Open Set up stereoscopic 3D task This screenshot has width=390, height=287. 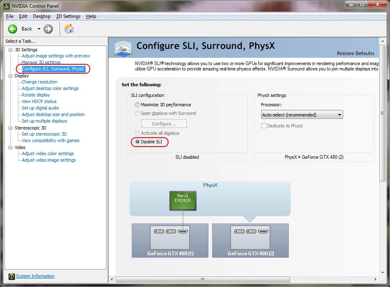[x=44, y=134]
